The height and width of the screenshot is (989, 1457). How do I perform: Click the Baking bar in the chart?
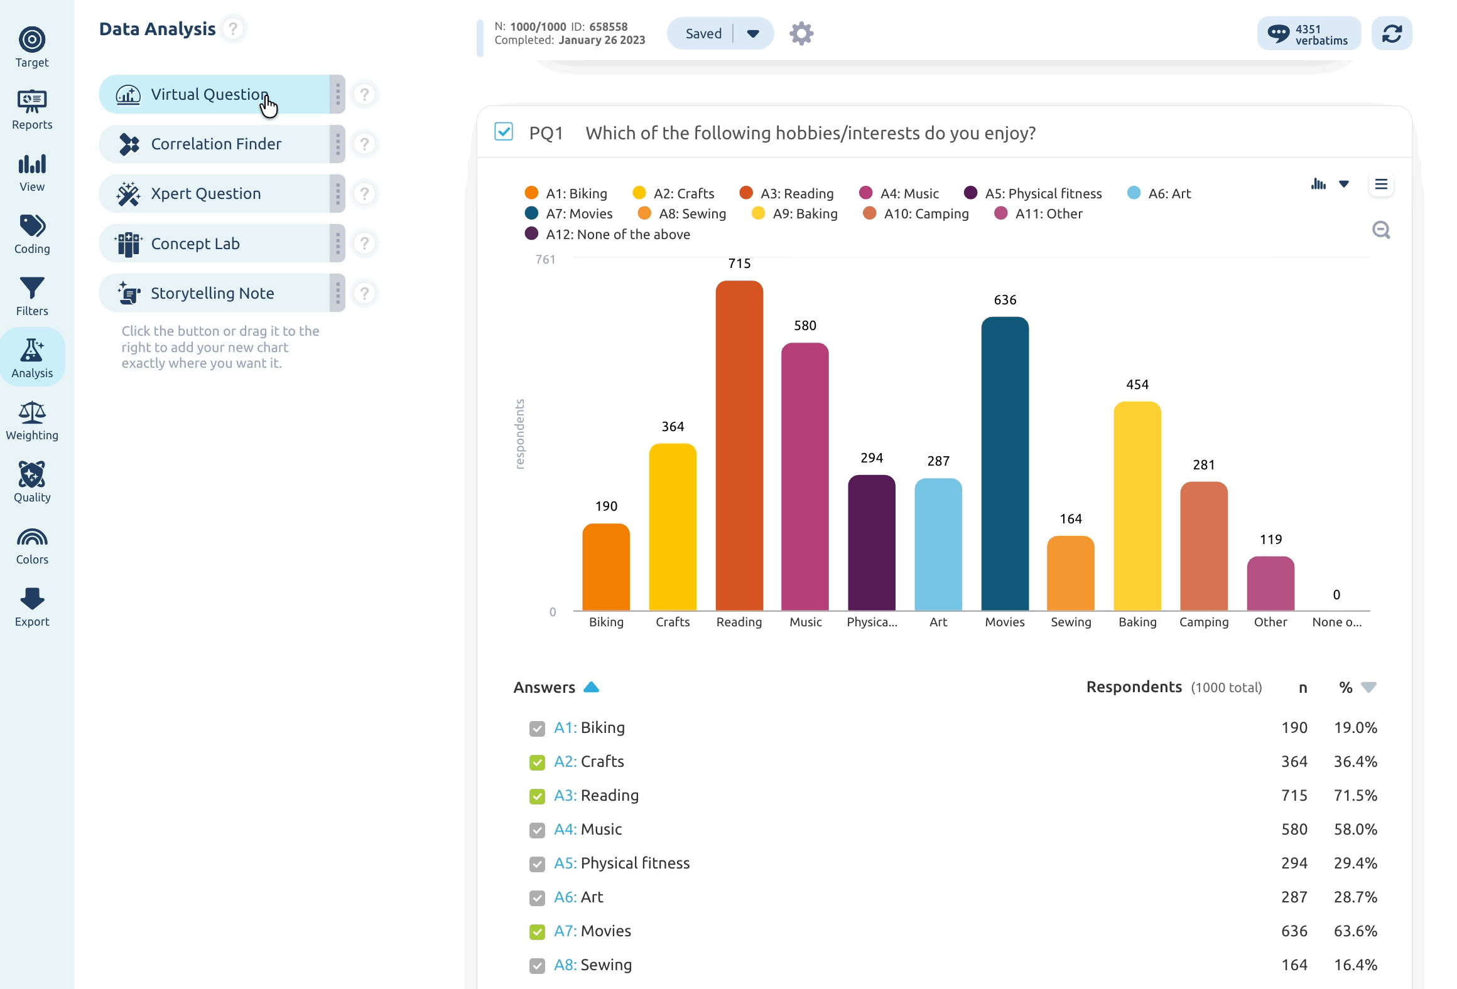[1137, 506]
